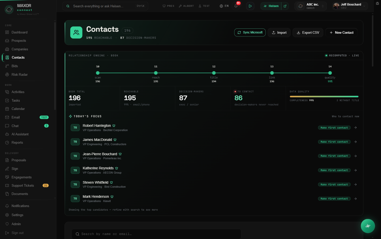
Task: Make first contact with Steven Whitfield
Action: (x=334, y=185)
